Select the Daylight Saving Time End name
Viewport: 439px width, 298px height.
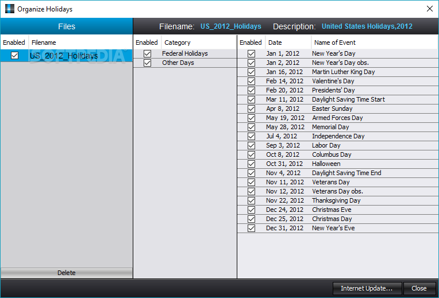pos(346,173)
